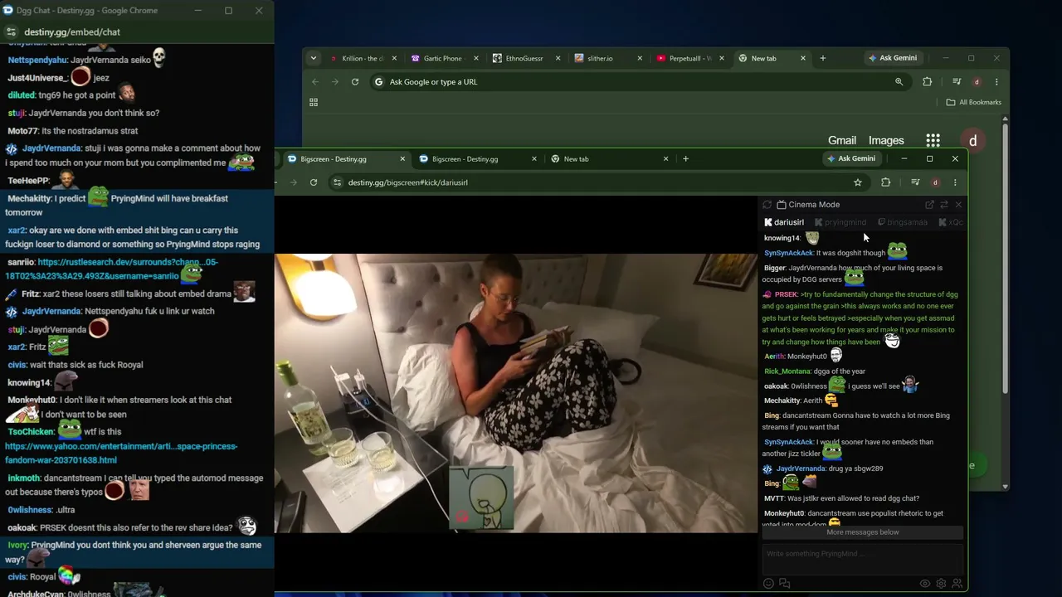The width and height of the screenshot is (1062, 597).
Task: Open the yahoo.com entertainment link in chat
Action: tap(121, 453)
